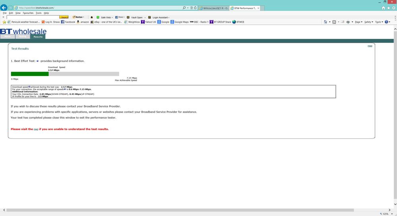This screenshot has height=216, width=397.
Task: Open the Favorites star in the top-right corner
Action: [x=388, y=8]
